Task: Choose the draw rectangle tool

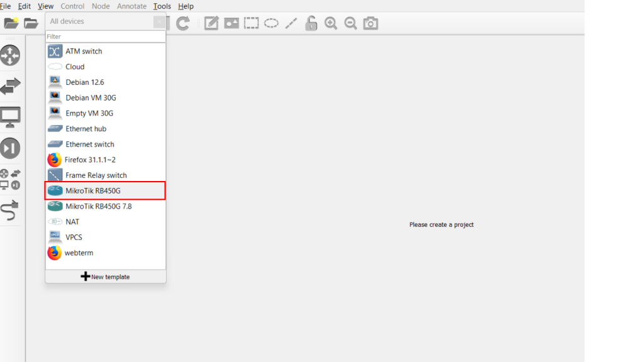Action: point(252,24)
